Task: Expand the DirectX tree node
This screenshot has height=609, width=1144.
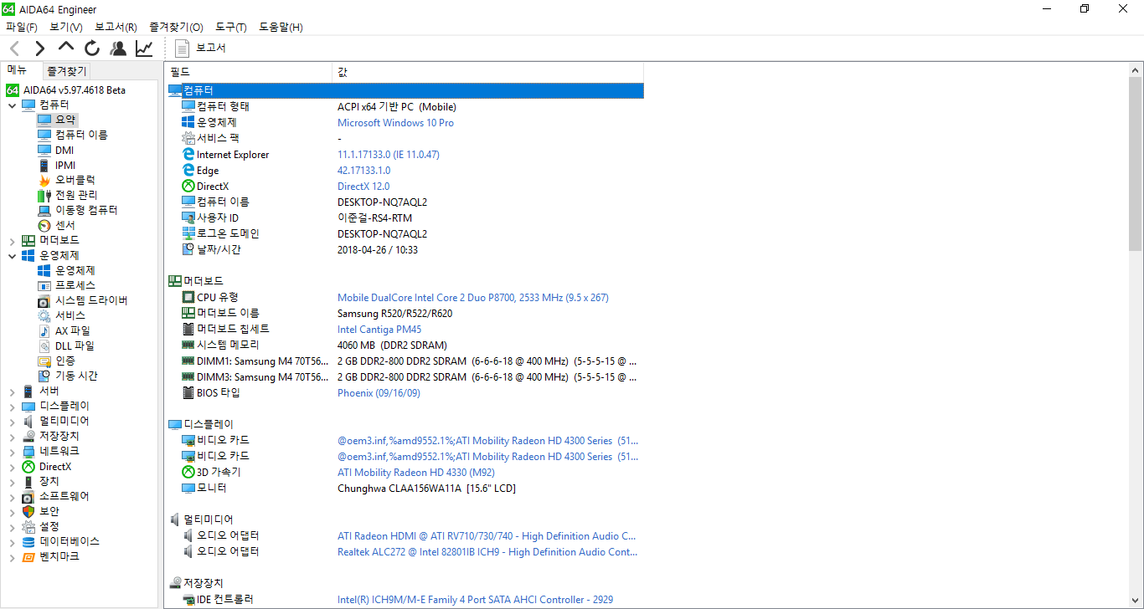Action: point(12,467)
